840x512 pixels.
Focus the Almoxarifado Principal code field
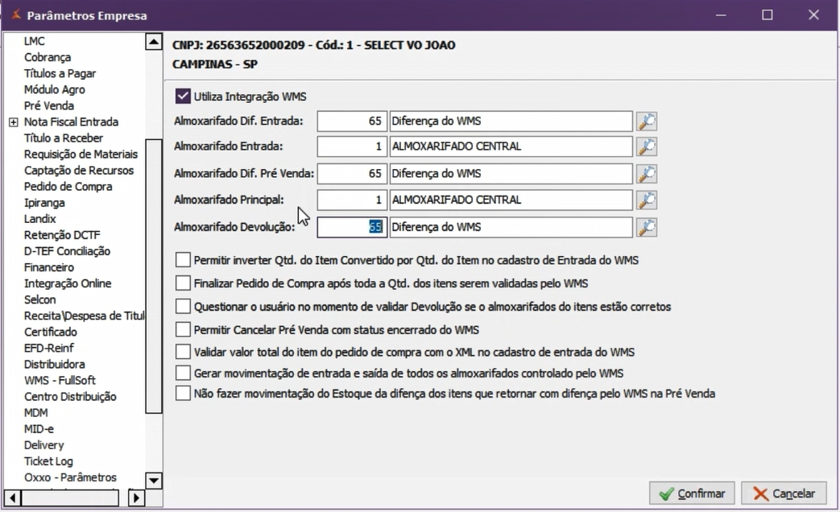pos(351,200)
